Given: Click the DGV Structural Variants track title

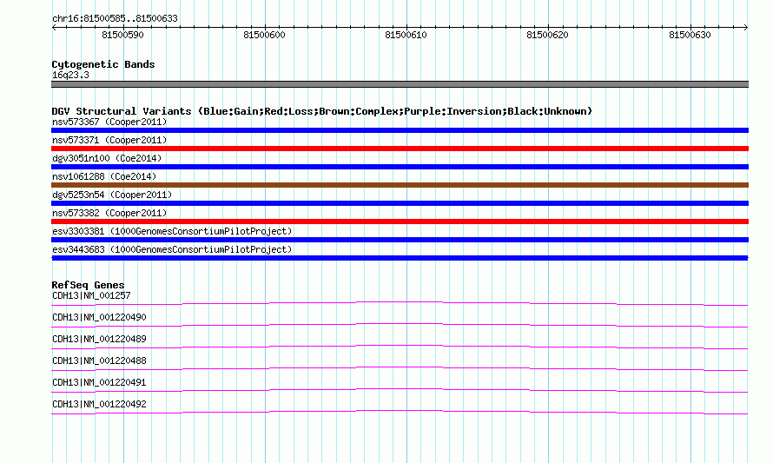Looking at the screenshot, I should (322, 111).
